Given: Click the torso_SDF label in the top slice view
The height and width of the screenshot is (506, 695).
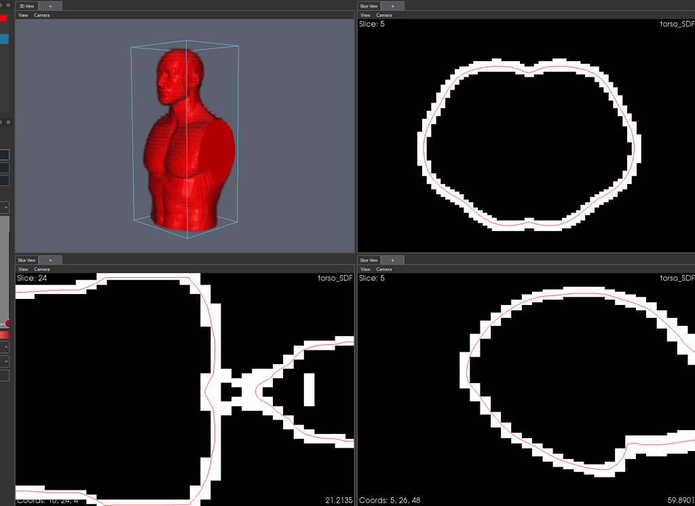Looking at the screenshot, I should [677, 24].
